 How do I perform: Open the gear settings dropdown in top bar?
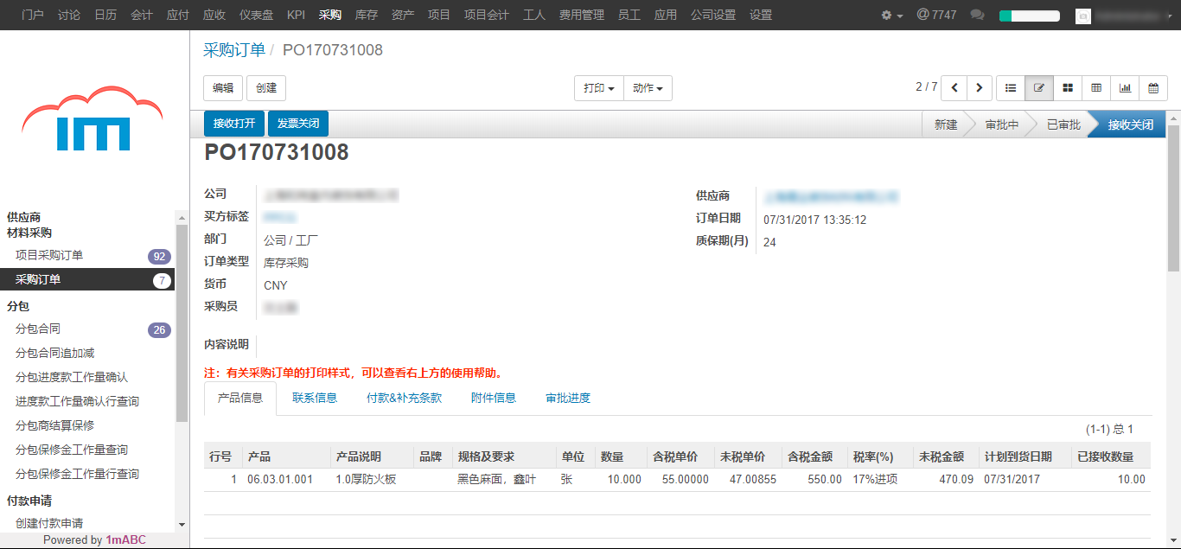891,16
